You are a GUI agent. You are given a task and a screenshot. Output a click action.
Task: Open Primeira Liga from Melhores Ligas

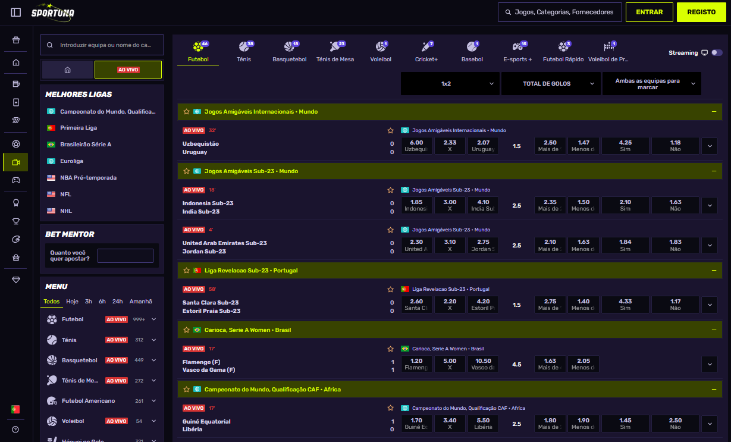click(x=79, y=128)
